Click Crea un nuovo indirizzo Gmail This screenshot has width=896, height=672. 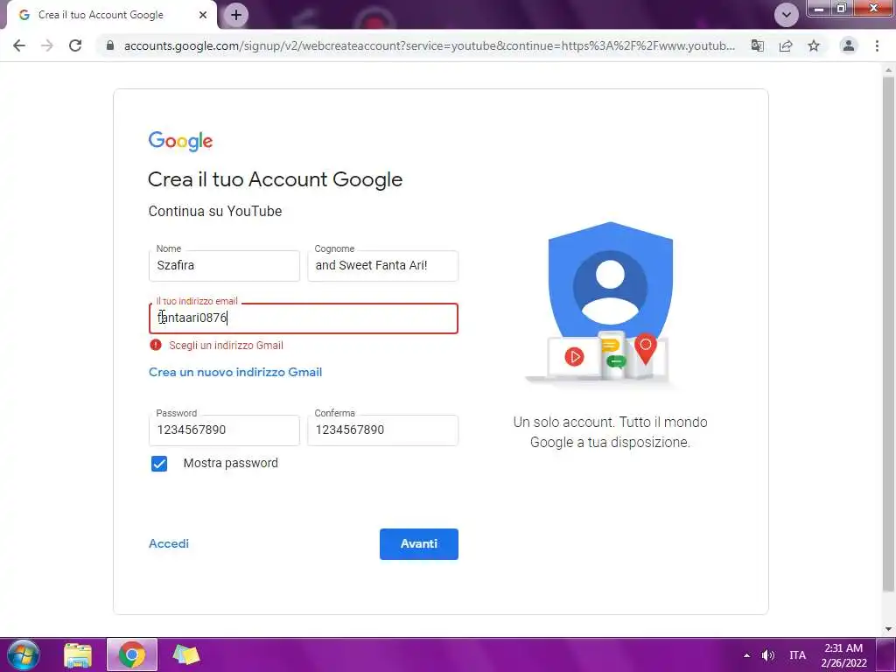pos(235,372)
